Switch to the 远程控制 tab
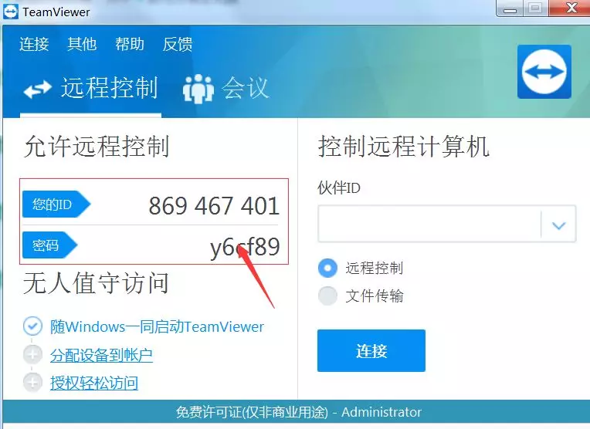 click(90, 88)
